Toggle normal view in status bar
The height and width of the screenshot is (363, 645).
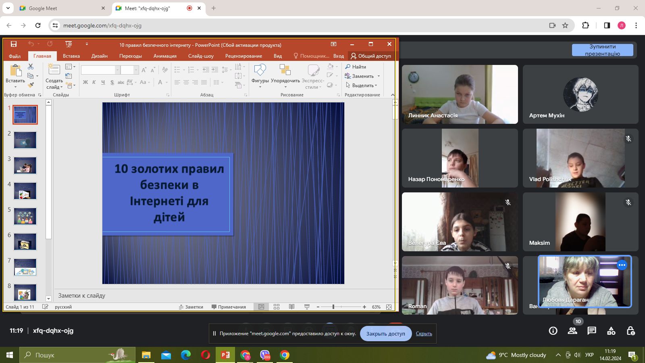261,307
